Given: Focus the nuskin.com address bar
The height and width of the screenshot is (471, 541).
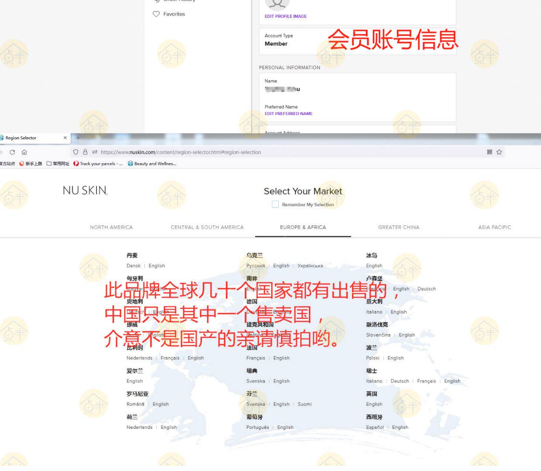Looking at the screenshot, I should coord(288,152).
